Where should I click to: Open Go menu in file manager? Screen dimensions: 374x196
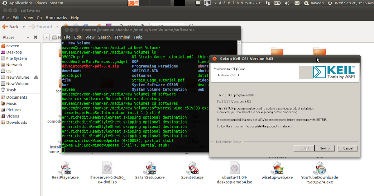click(x=39, y=18)
